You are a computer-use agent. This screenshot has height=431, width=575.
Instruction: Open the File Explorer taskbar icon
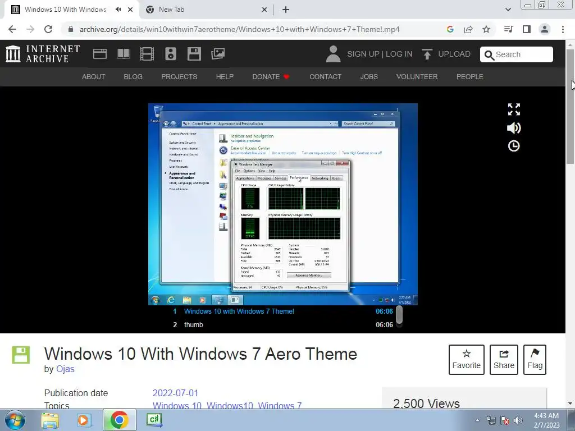[x=50, y=420]
